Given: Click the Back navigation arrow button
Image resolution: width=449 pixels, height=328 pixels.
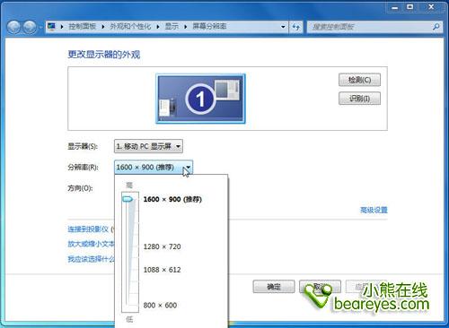Looking at the screenshot, I should [13, 27].
